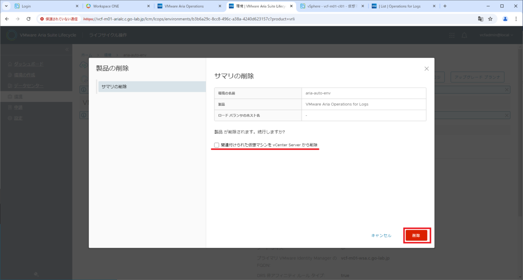Image resolution: width=523 pixels, height=280 pixels.
Task: Click the VMware Aria Operations for Logs cell
Action: click(363, 105)
